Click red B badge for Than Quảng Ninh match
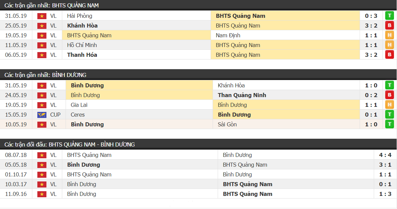This screenshot has height=209, width=397. tap(389, 95)
